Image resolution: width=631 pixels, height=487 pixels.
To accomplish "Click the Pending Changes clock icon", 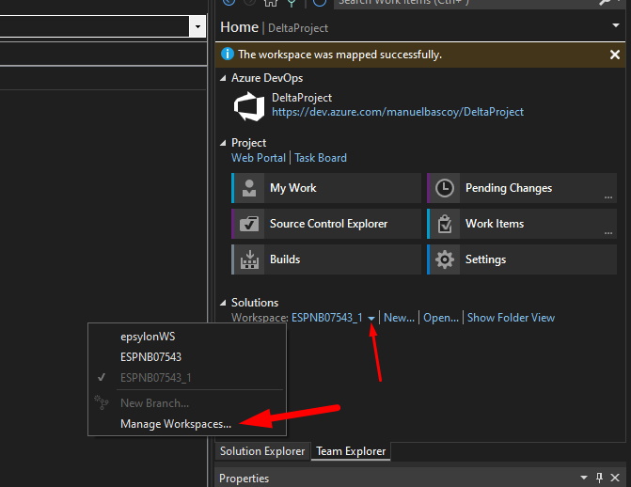I will [446, 188].
